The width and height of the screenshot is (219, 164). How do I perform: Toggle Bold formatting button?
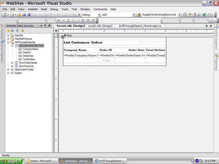[x=59, y=20]
